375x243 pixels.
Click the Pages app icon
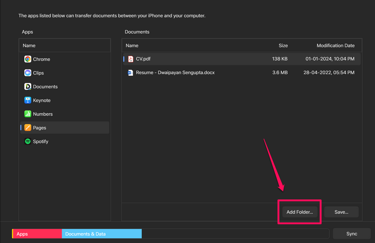click(x=28, y=127)
